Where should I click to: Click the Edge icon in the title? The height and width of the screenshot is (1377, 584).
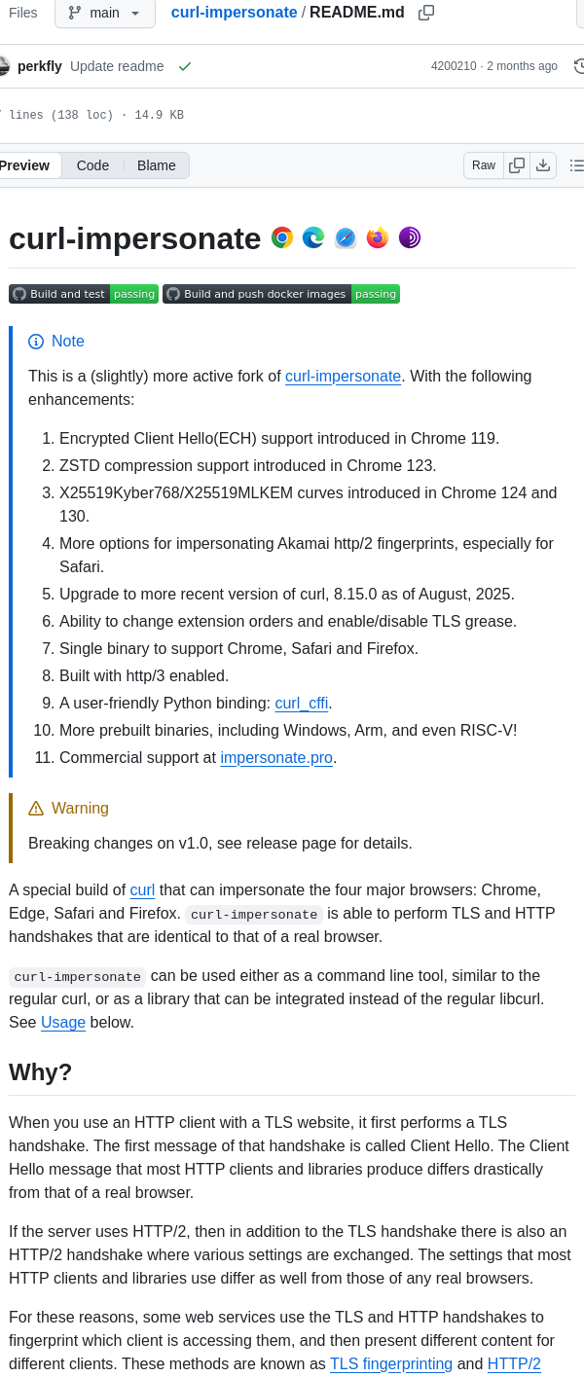[312, 236]
